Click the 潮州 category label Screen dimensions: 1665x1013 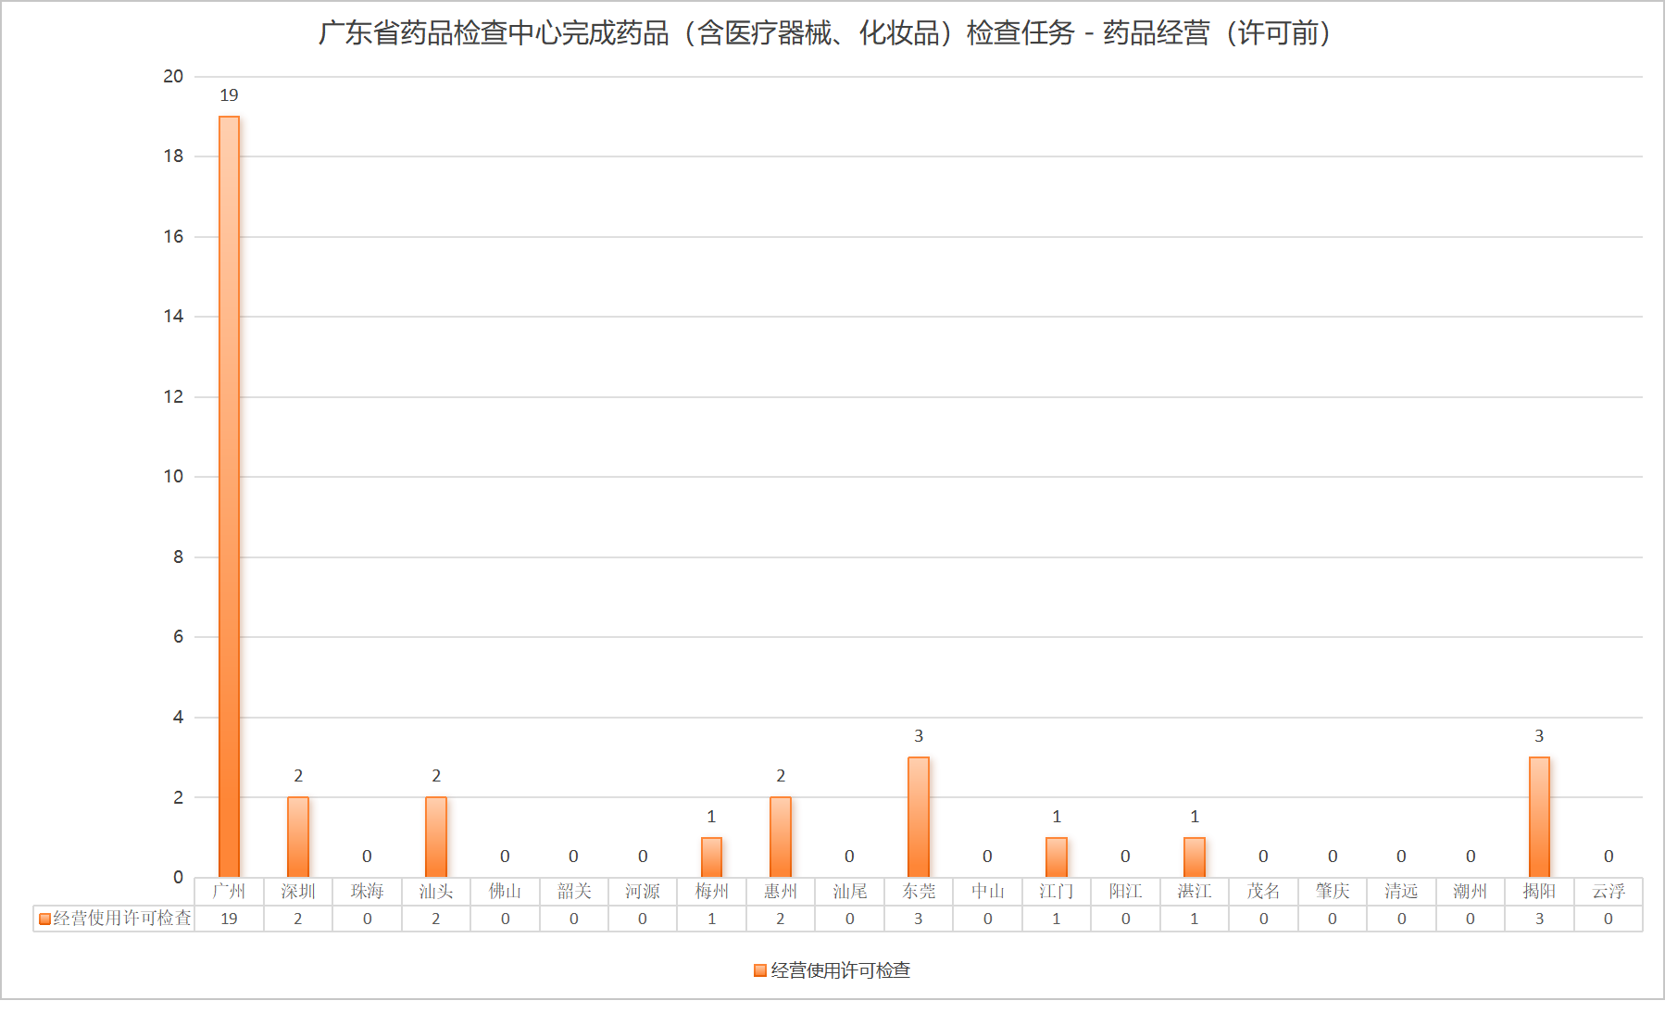[x=1471, y=891]
